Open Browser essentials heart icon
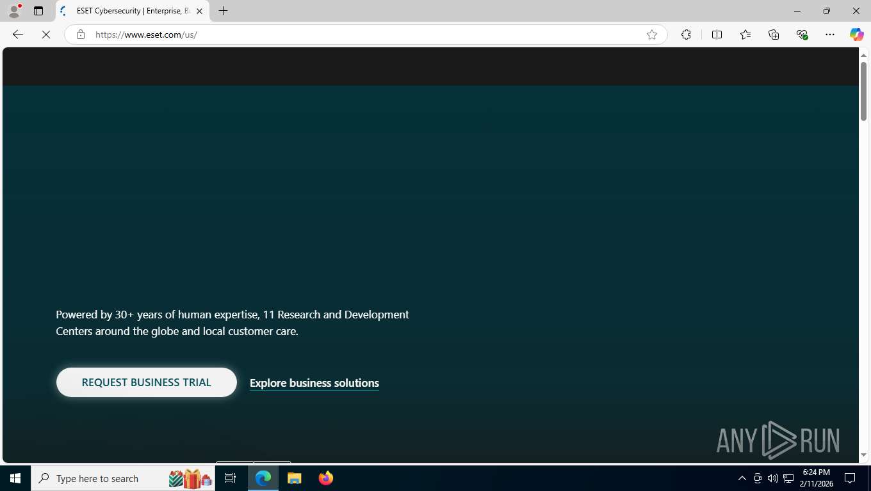The height and width of the screenshot is (491, 871). pos(802,35)
